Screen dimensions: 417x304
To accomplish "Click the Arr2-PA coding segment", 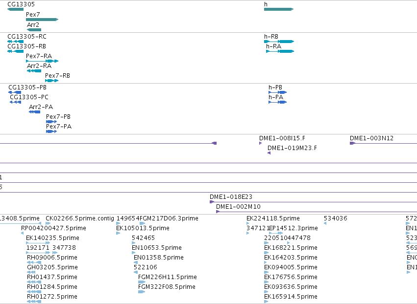I will pyautogui.click(x=35, y=112).
